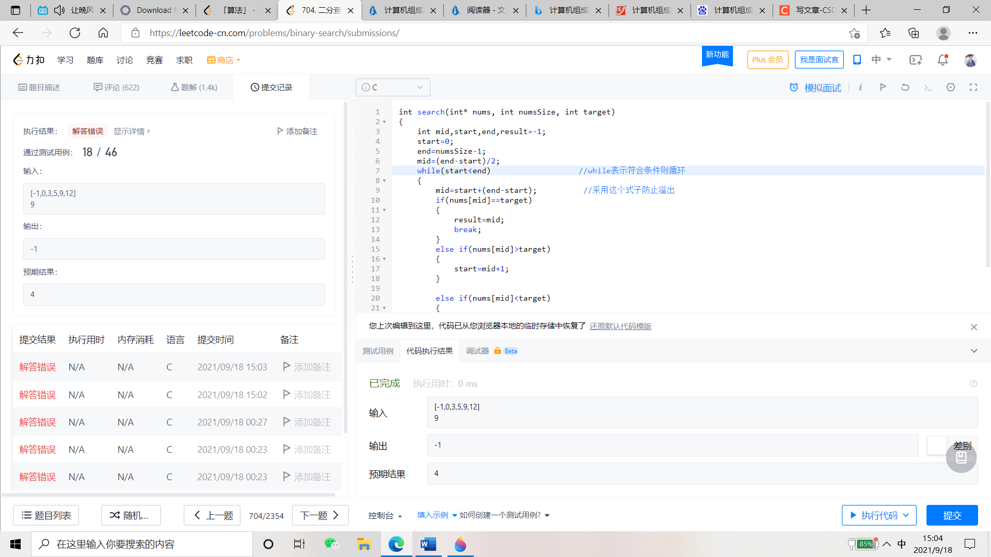Open the 测试用例 tab
This screenshot has width=991, height=557.
point(378,351)
